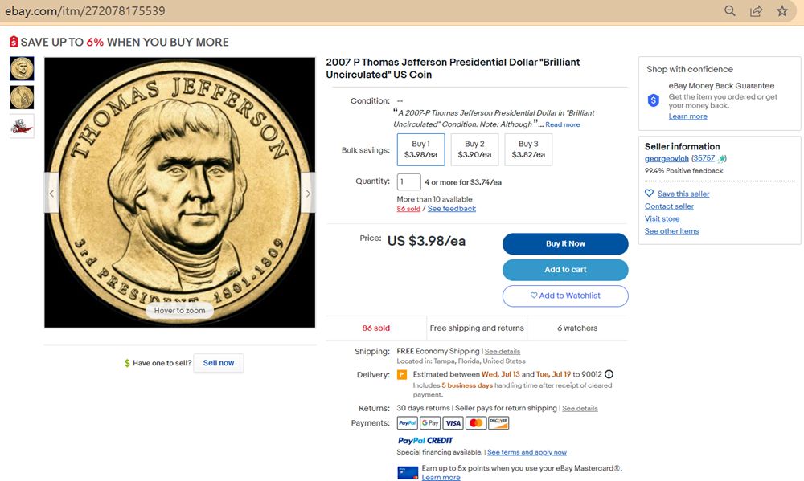
Task: Click the PayPal payment icon
Action: (x=407, y=423)
